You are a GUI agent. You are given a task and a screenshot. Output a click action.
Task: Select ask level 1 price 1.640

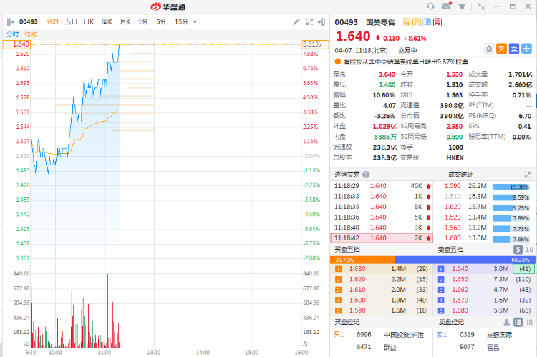coord(460,269)
